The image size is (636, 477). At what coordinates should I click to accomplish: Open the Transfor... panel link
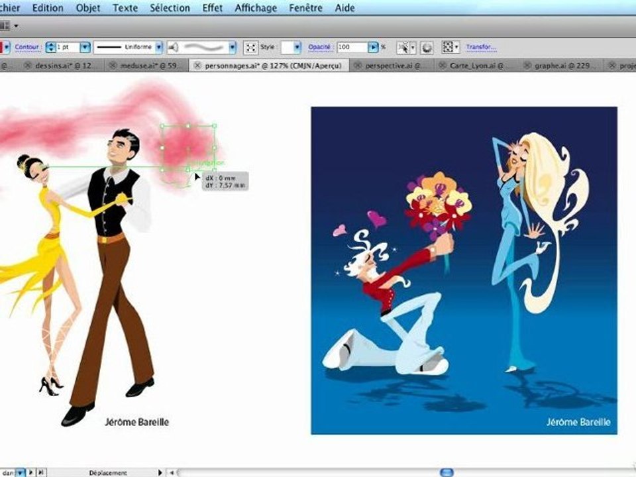tap(481, 47)
